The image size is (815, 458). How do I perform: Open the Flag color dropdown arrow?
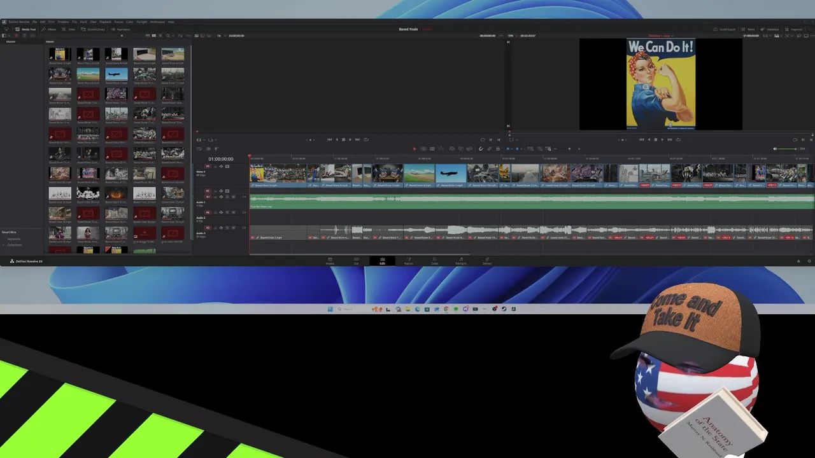pos(512,149)
